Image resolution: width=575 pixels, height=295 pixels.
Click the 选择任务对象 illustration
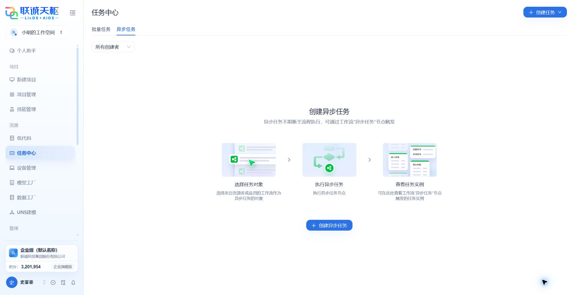249,160
